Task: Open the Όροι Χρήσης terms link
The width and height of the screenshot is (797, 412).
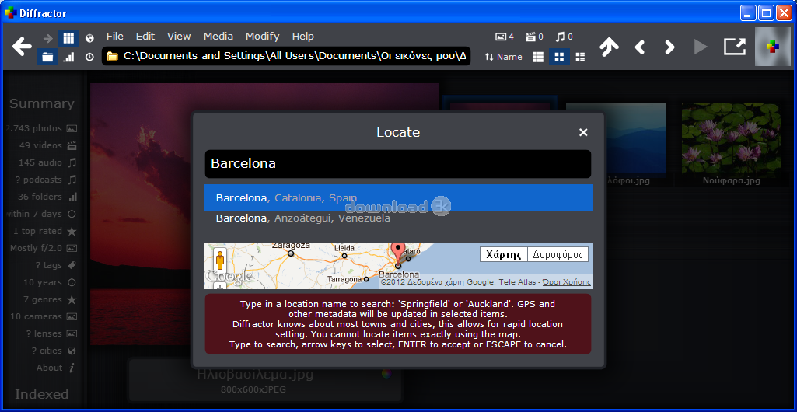Action: coord(567,282)
